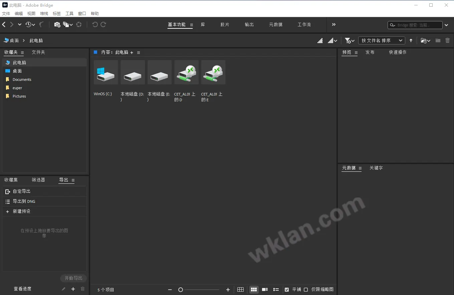Open the recent folder dropdown icon
Viewport: 454px width, 295px height.
coord(425,40)
